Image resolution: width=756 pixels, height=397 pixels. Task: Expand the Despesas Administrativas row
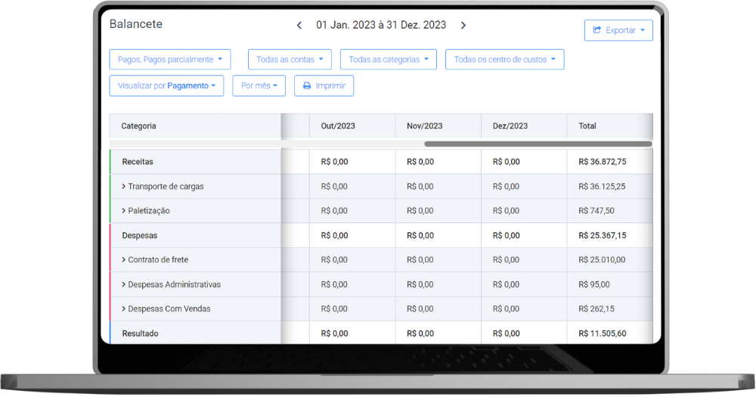tap(123, 284)
